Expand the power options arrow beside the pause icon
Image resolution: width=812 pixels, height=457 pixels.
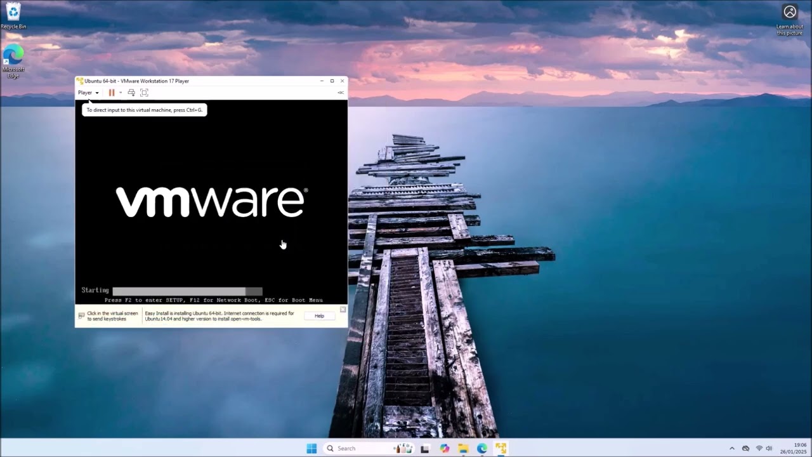click(121, 93)
